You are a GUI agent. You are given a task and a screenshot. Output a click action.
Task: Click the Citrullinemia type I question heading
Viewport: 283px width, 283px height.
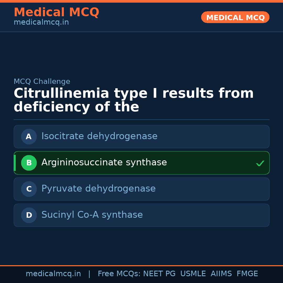click(134, 100)
